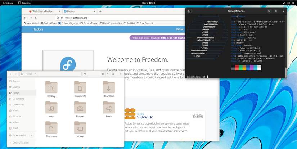
Task: Select the Desktop folder icon
Action: (51, 87)
